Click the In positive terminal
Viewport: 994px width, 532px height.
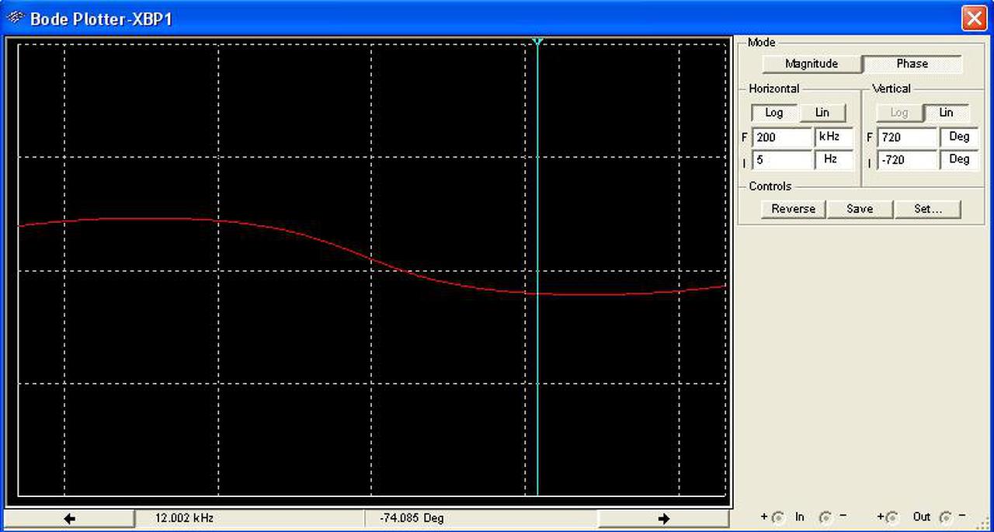[778, 517]
